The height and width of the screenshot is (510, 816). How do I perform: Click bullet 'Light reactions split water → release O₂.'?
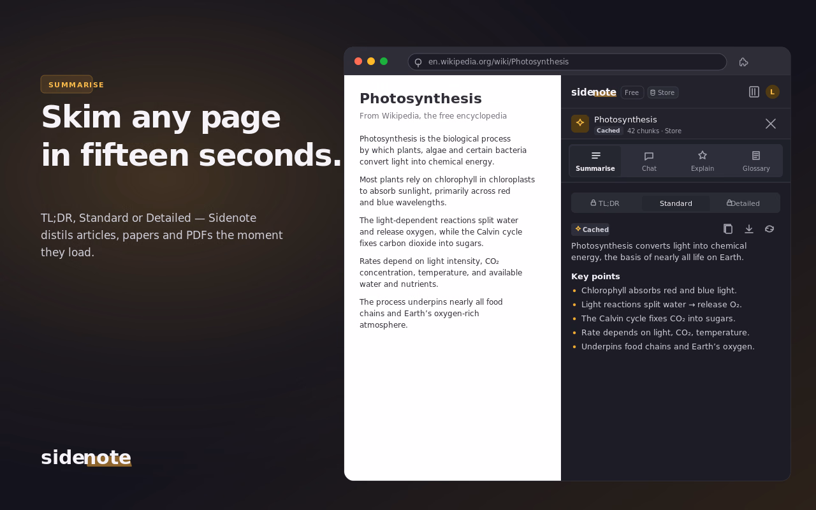click(662, 305)
